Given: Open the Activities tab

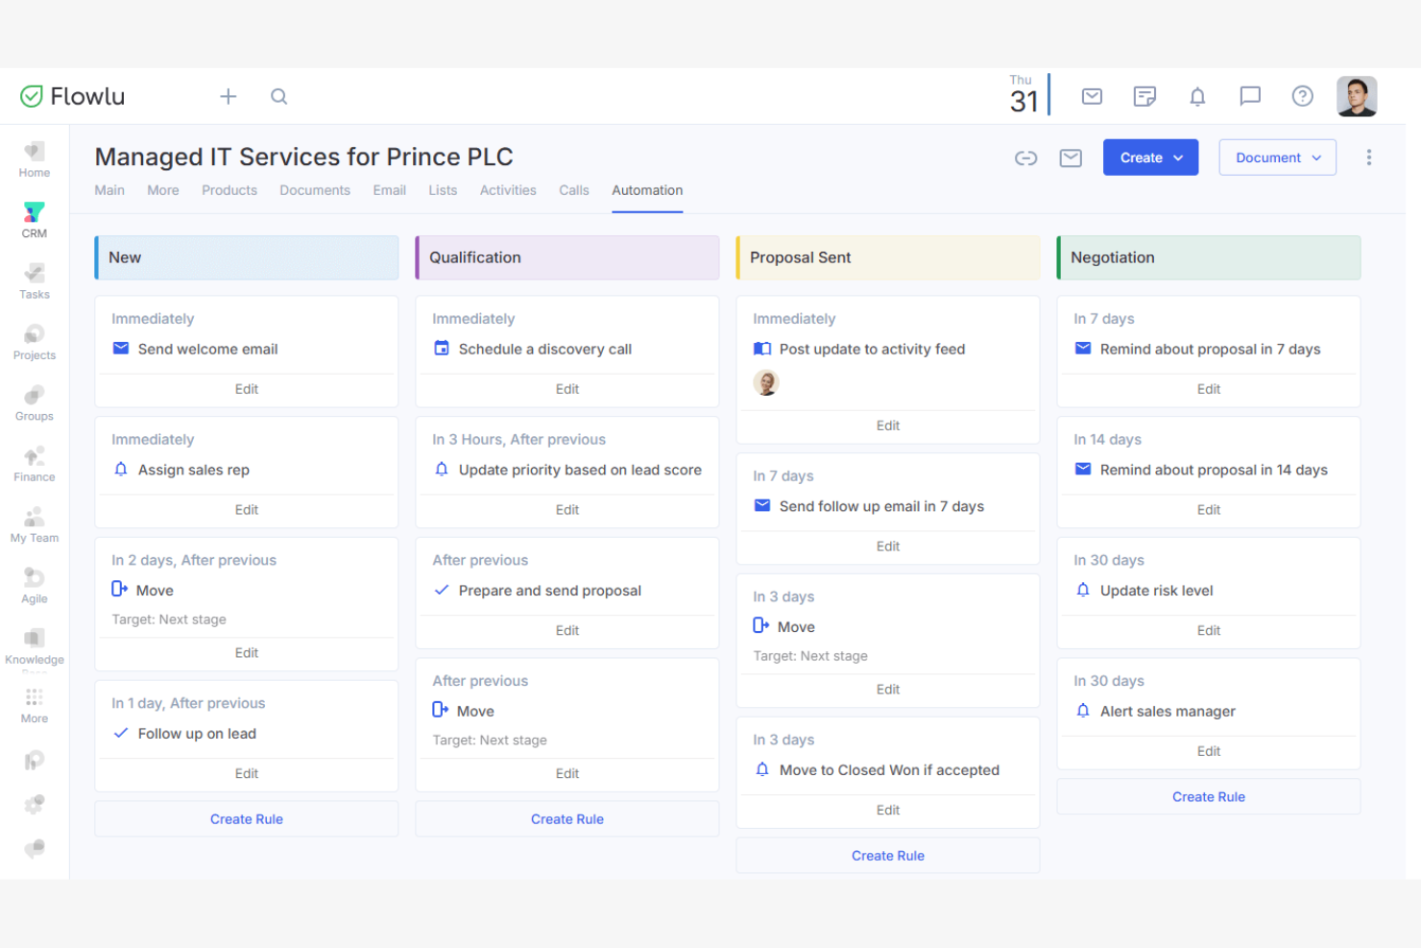Looking at the screenshot, I should (x=508, y=190).
